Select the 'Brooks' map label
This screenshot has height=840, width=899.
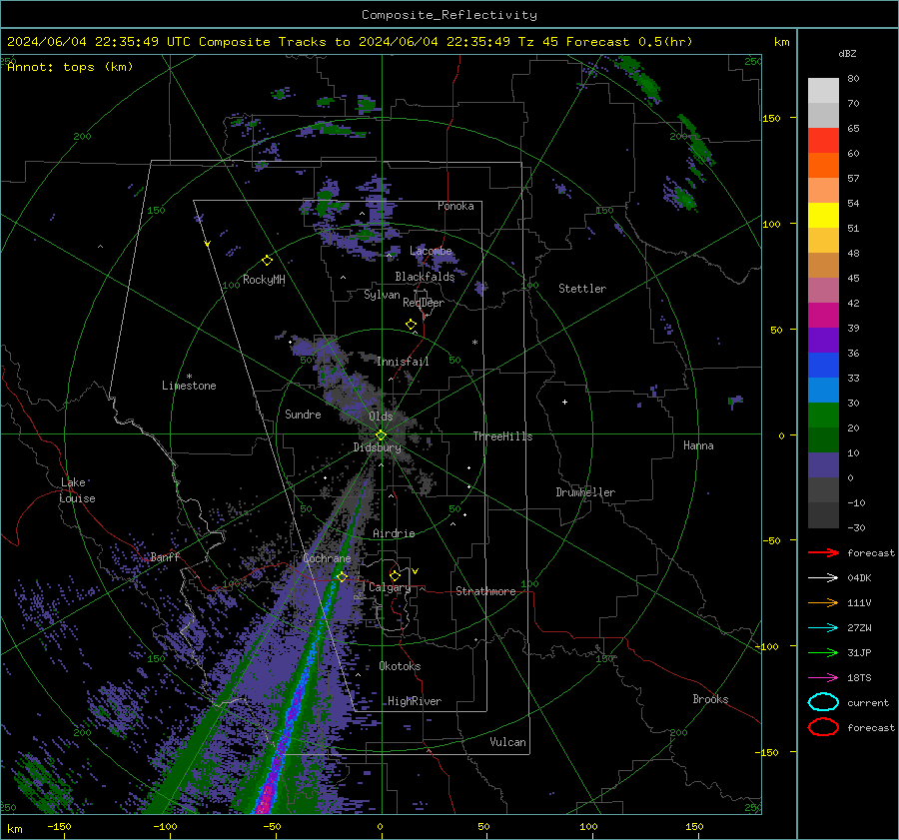click(710, 699)
